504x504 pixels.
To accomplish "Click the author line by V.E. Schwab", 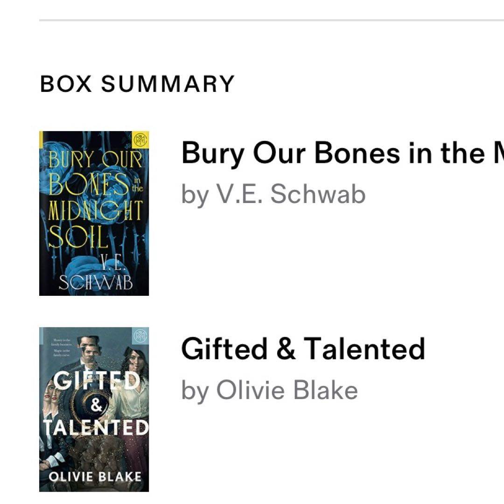I will click(x=273, y=195).
